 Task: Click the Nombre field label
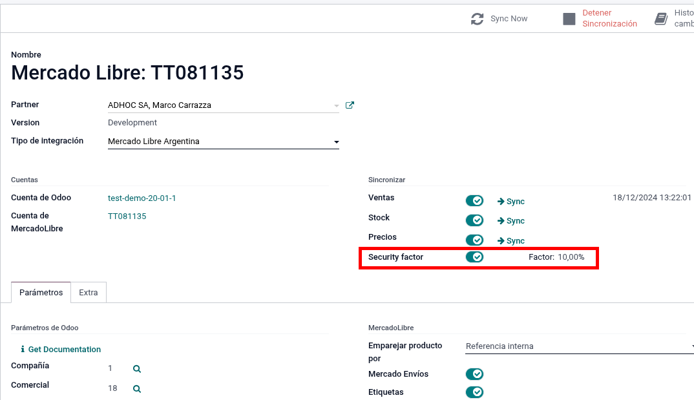pyautogui.click(x=26, y=54)
